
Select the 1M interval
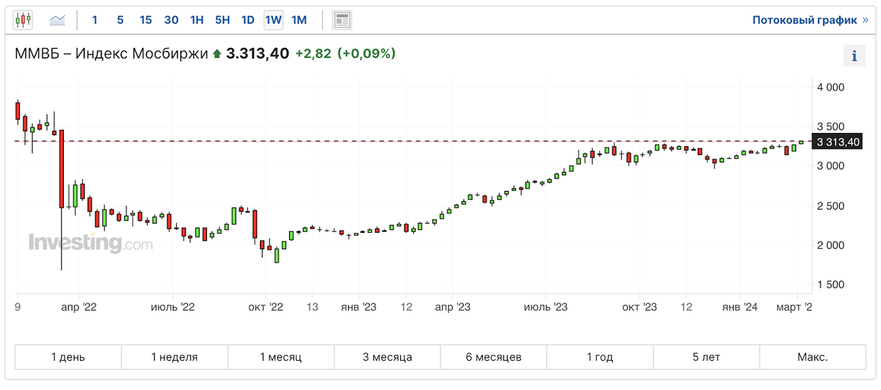pos(300,20)
